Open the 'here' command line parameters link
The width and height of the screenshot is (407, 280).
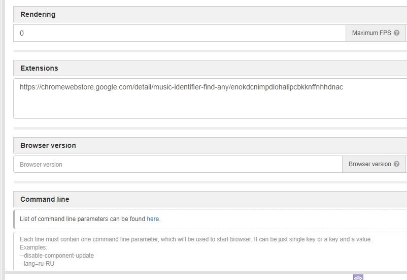pyautogui.click(x=153, y=219)
